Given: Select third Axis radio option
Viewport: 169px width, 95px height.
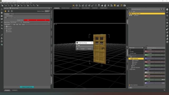Looking at the screenshot, I should tap(15, 18).
